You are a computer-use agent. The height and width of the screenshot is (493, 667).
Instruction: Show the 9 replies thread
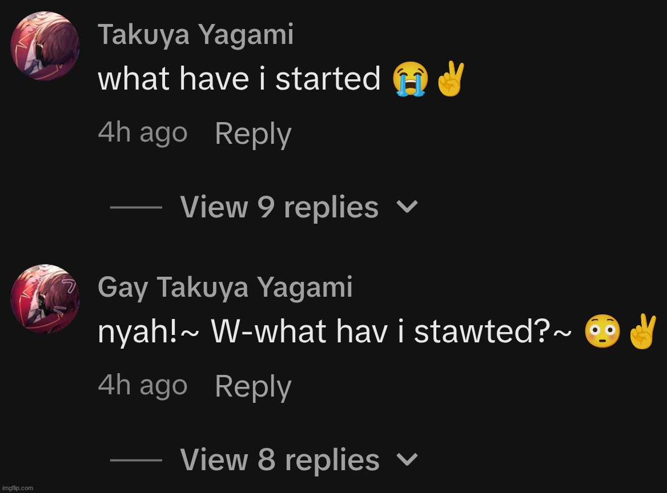(x=279, y=207)
